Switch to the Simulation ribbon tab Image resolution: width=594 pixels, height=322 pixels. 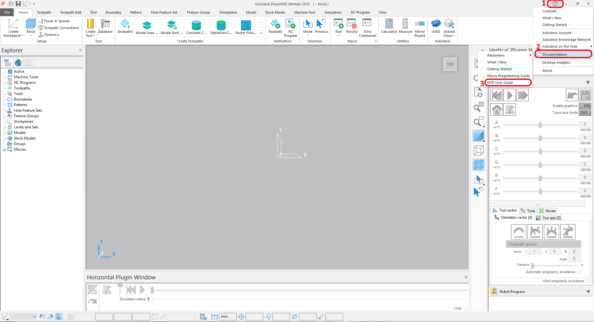coord(333,12)
